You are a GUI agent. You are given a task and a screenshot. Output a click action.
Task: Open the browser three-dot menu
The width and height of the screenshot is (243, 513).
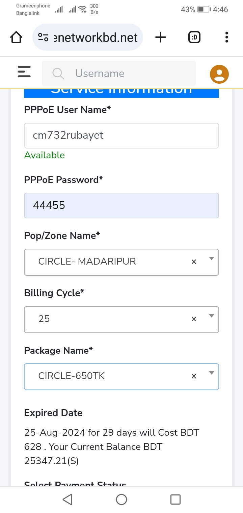coord(226,37)
